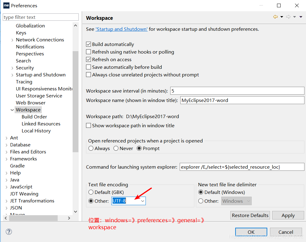Expand the JavaScript tree node
Image resolution: width=306 pixels, height=242 pixels.
[x=6, y=187]
